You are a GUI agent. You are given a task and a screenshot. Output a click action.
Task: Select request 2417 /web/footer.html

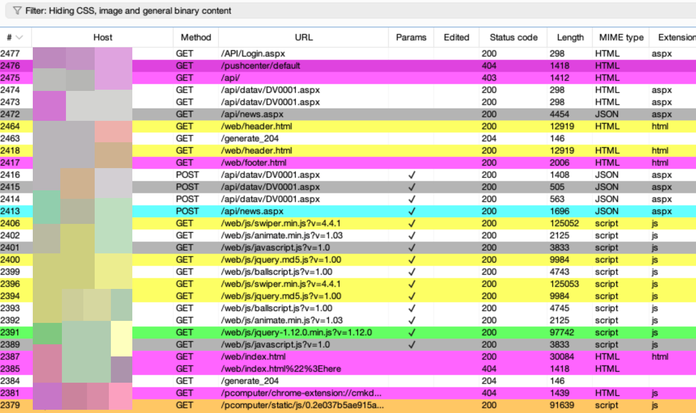coord(253,162)
